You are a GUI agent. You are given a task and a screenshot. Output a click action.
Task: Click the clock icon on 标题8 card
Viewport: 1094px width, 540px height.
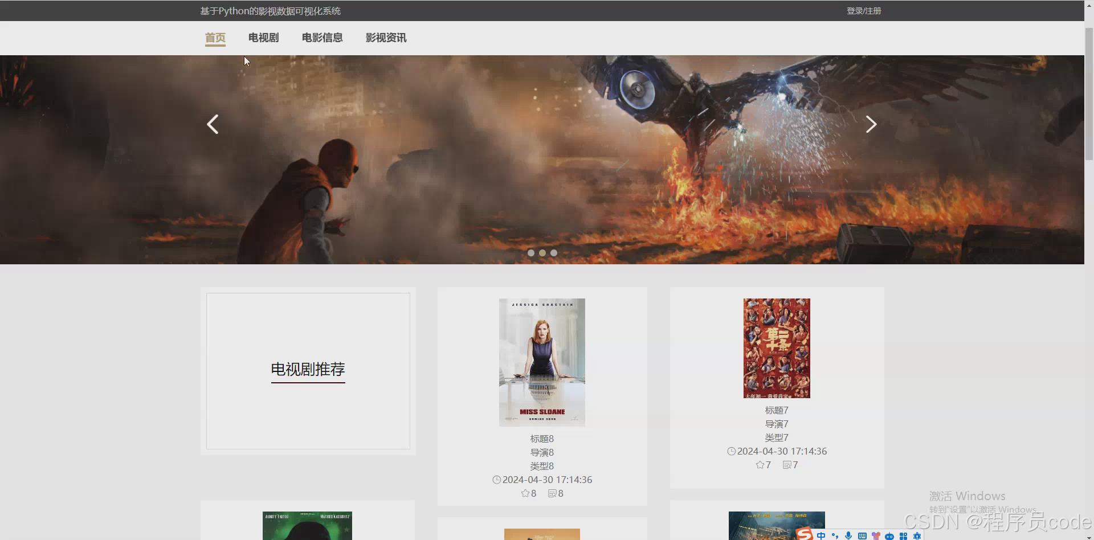point(496,480)
